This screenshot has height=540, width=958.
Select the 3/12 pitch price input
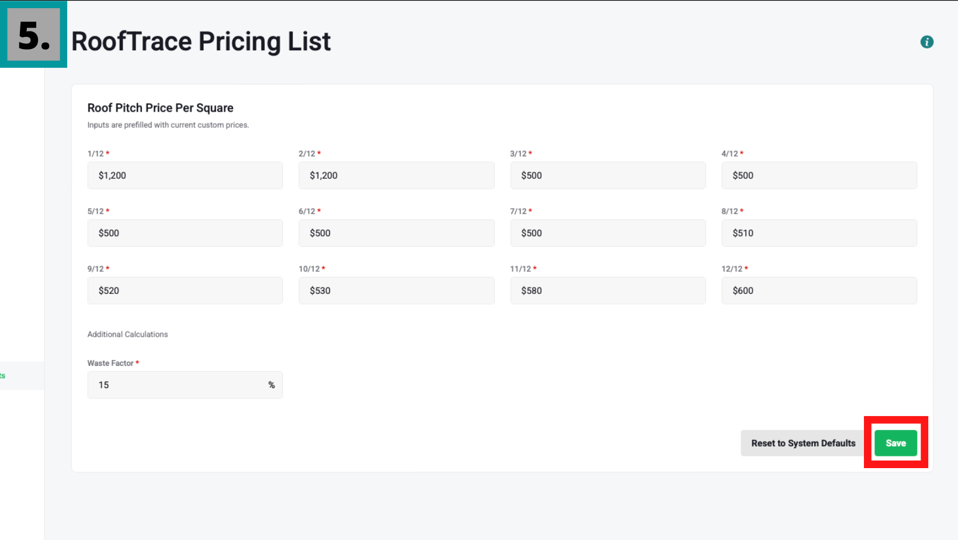[x=608, y=175]
